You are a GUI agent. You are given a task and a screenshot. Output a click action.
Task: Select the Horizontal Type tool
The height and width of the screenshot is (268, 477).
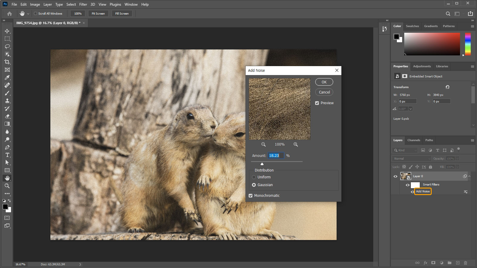[x=7, y=155]
